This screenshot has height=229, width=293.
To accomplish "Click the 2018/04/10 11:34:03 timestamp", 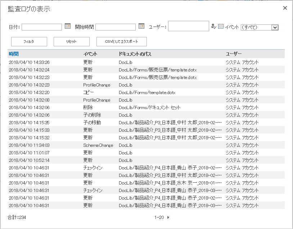I will coord(29,145).
